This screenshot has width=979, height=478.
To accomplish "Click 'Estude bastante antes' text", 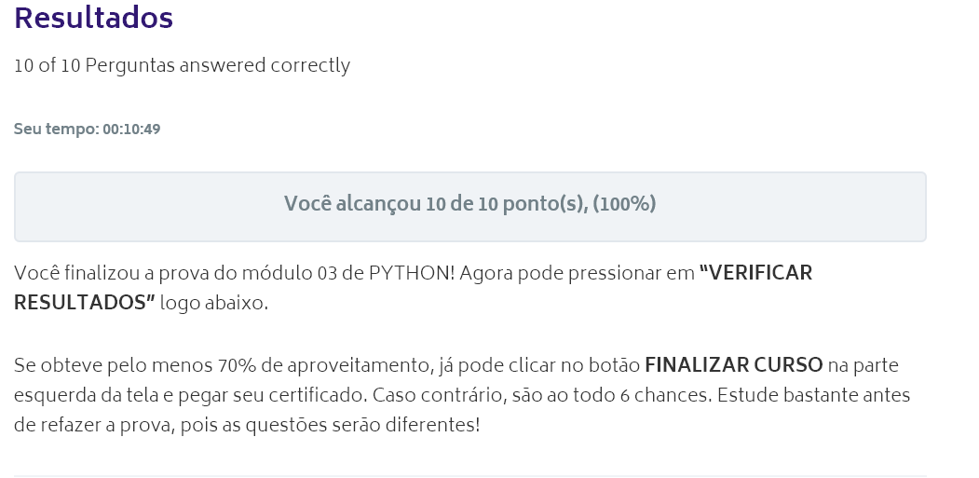I will [813, 395].
